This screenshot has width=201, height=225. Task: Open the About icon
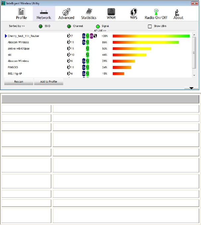pos(177,13)
